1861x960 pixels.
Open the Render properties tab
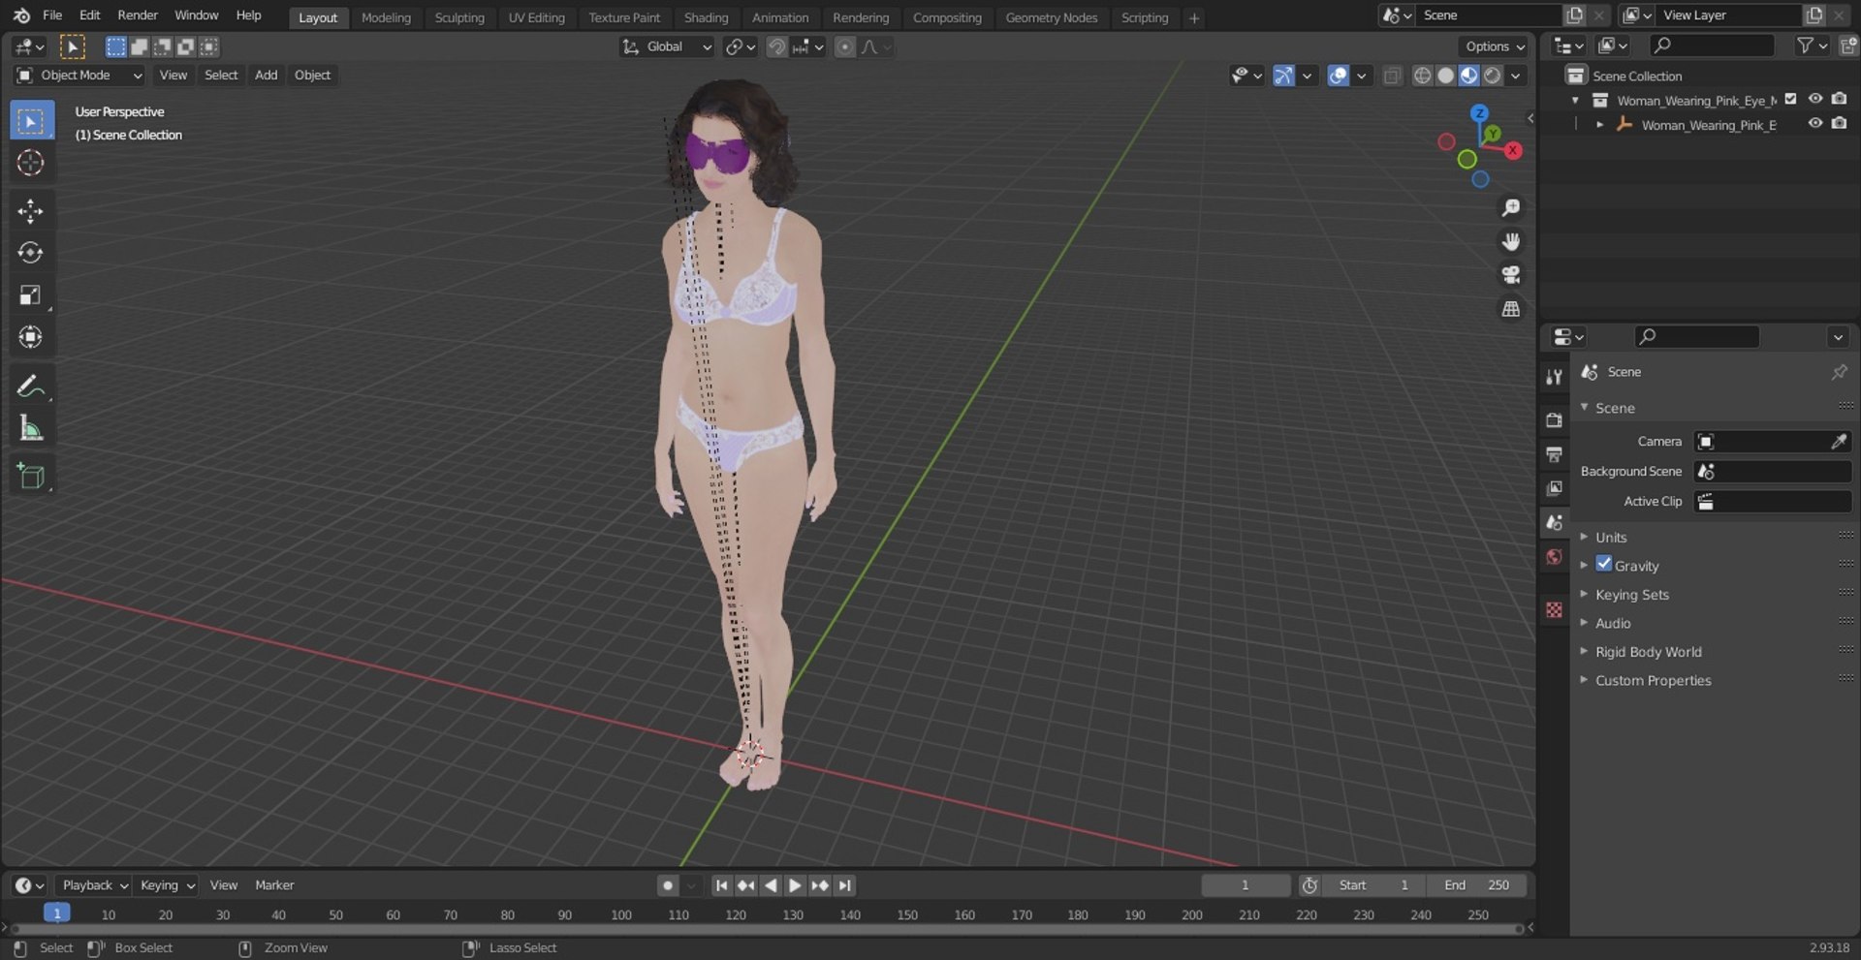(x=1555, y=420)
